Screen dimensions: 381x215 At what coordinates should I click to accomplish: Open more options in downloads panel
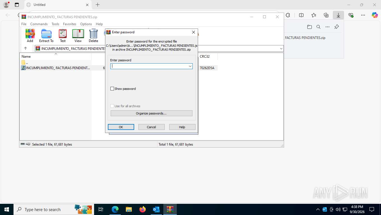click(x=327, y=27)
